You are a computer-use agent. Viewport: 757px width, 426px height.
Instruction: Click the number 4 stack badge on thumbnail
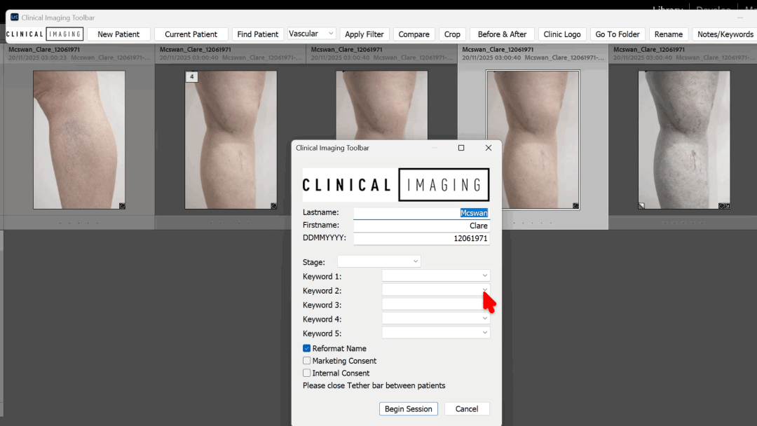pos(191,76)
